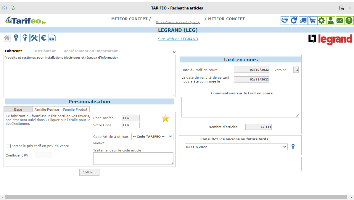This screenshot has height=200, width=354.
Task: Click the euro symbol icon
Action: pos(44,38)
